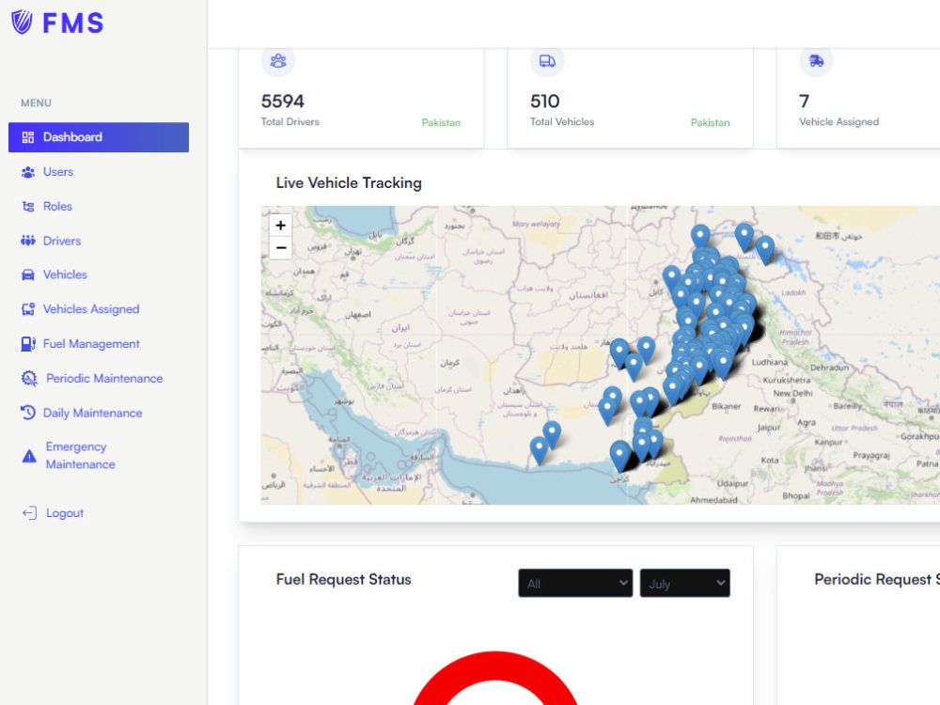Click the Fuel Management pump icon
The image size is (940, 705).
click(28, 344)
